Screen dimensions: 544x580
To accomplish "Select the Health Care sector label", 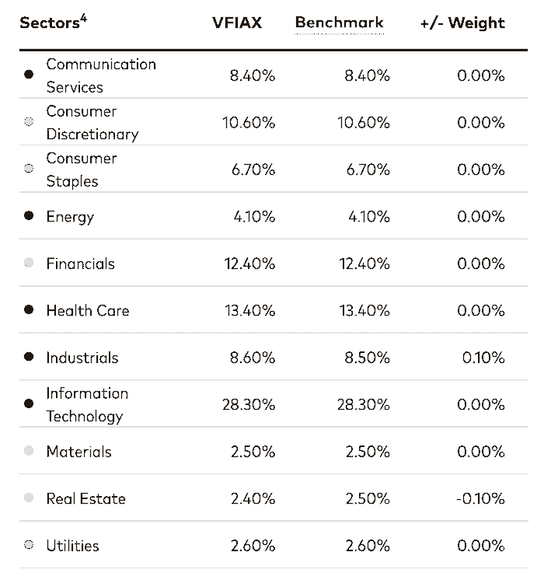I will 88,310.
